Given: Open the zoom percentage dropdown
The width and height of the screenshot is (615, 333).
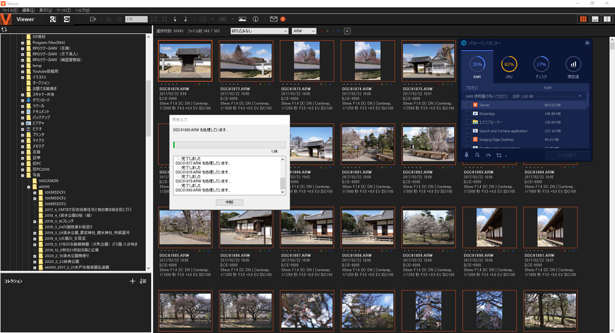Looking at the screenshot, I should point(136,19).
